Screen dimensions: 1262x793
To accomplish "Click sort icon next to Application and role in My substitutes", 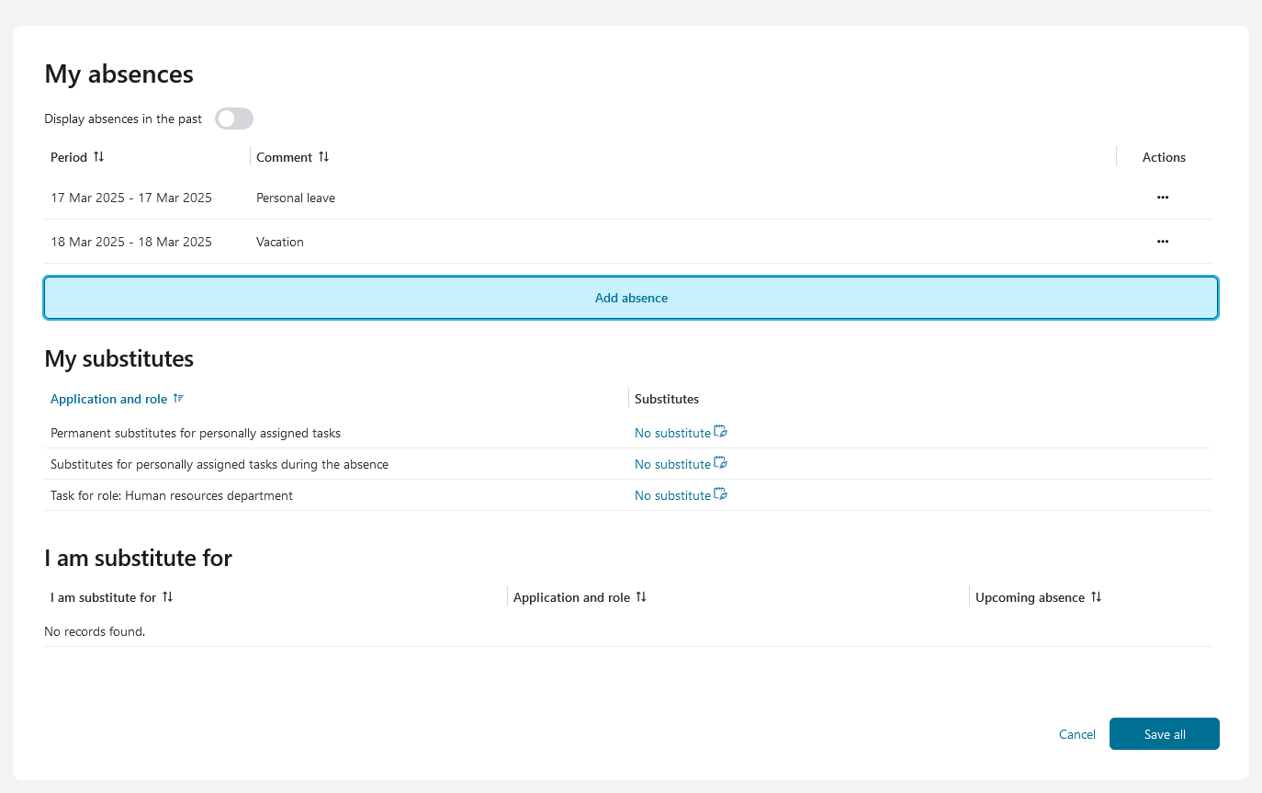I will (x=179, y=399).
